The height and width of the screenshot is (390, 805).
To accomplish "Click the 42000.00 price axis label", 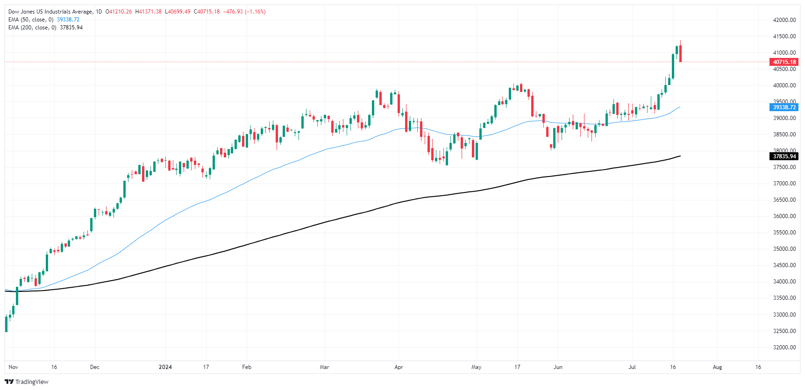I will pyautogui.click(x=784, y=20).
